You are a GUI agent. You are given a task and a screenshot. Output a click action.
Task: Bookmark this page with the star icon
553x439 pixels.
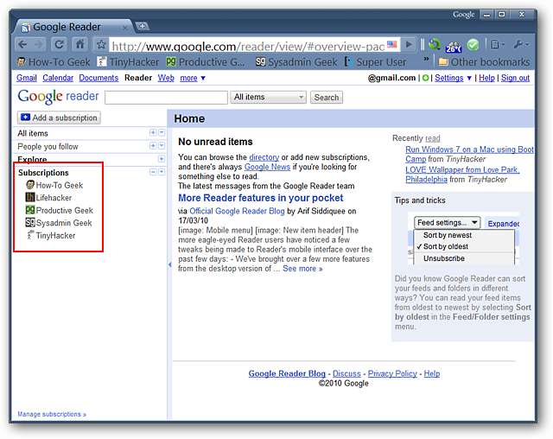coord(101,44)
